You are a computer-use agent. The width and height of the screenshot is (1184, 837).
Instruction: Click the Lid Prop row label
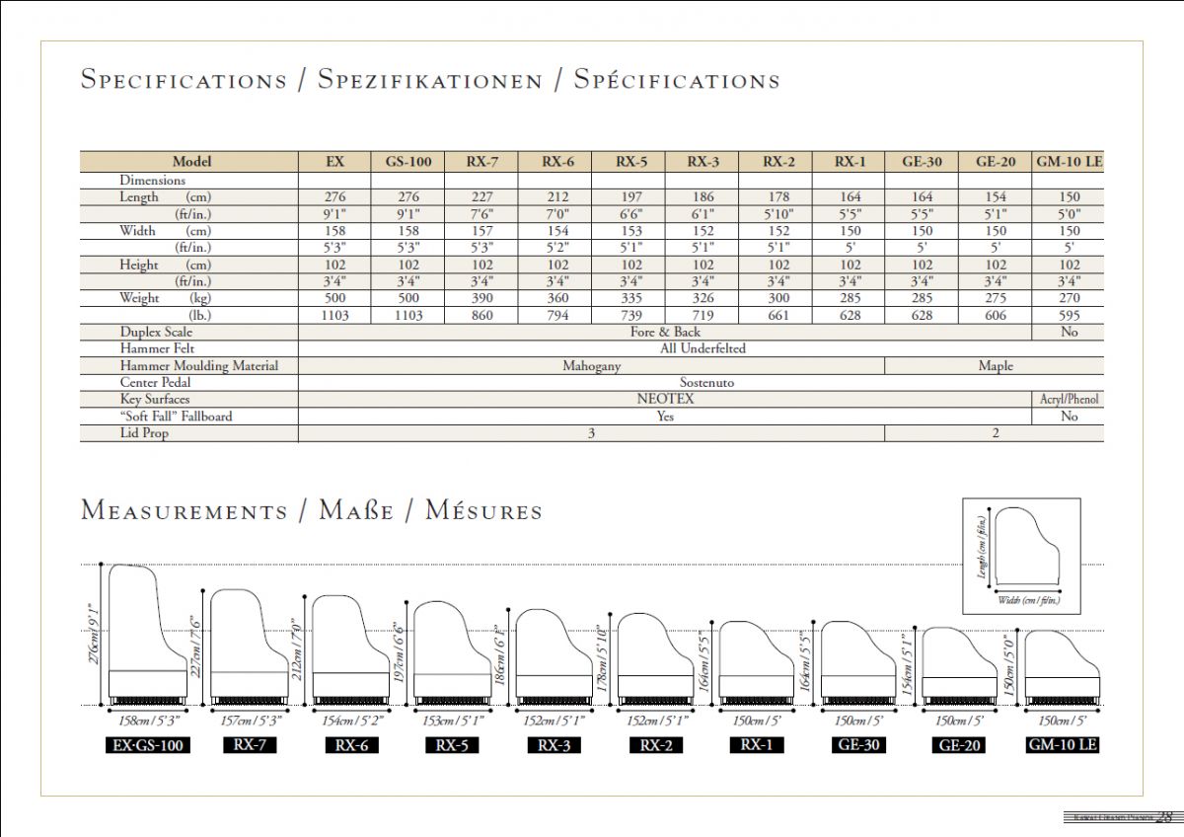(x=144, y=432)
